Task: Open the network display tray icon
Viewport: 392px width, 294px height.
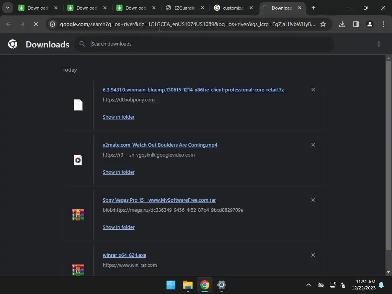Action: point(333,285)
